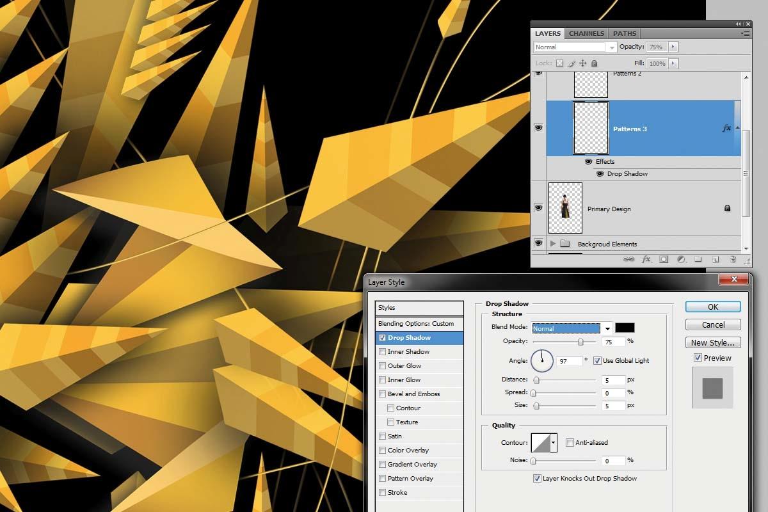The image size is (768, 512).
Task: Uncheck the Preview checkbox
Action: point(698,358)
